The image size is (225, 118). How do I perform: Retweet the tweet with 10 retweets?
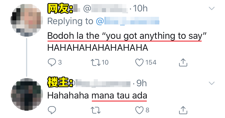tap(95, 63)
